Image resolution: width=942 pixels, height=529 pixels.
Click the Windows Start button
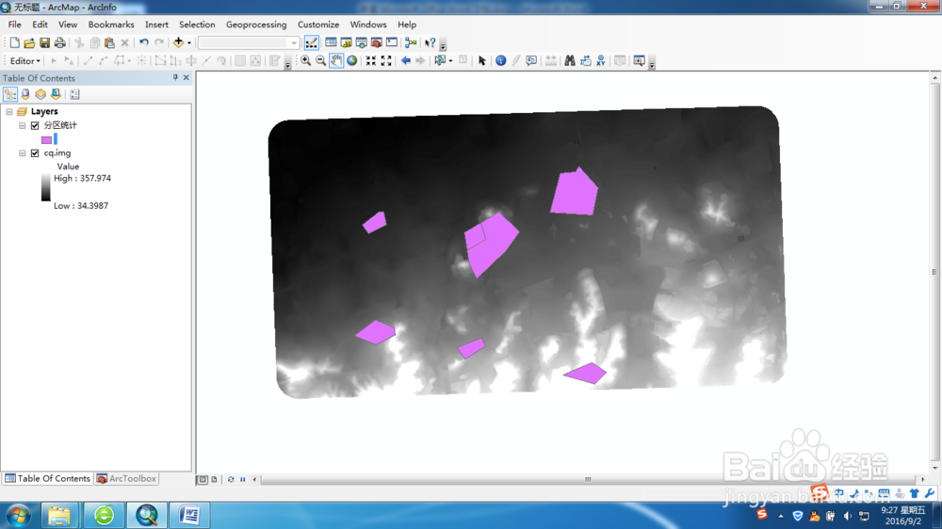point(18,515)
